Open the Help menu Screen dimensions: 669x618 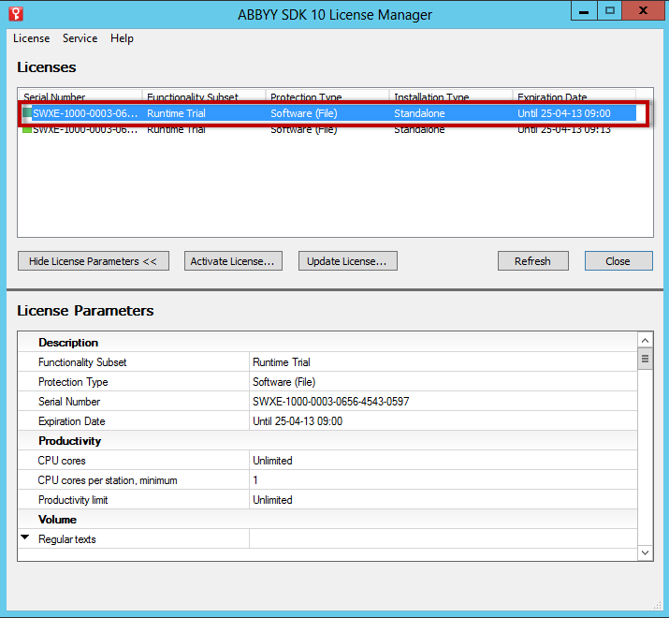pyautogui.click(x=122, y=38)
